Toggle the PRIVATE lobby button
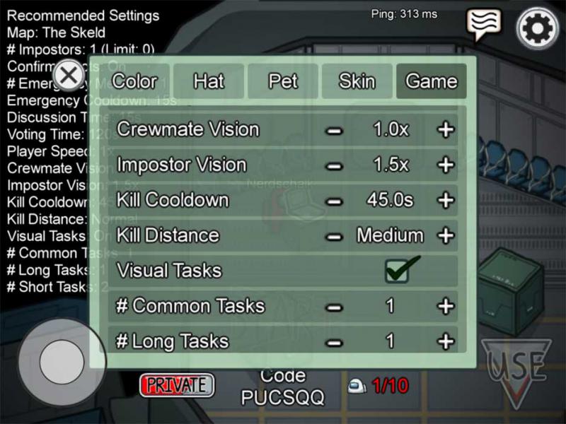Screen dimensions: 566x424 (177, 385)
